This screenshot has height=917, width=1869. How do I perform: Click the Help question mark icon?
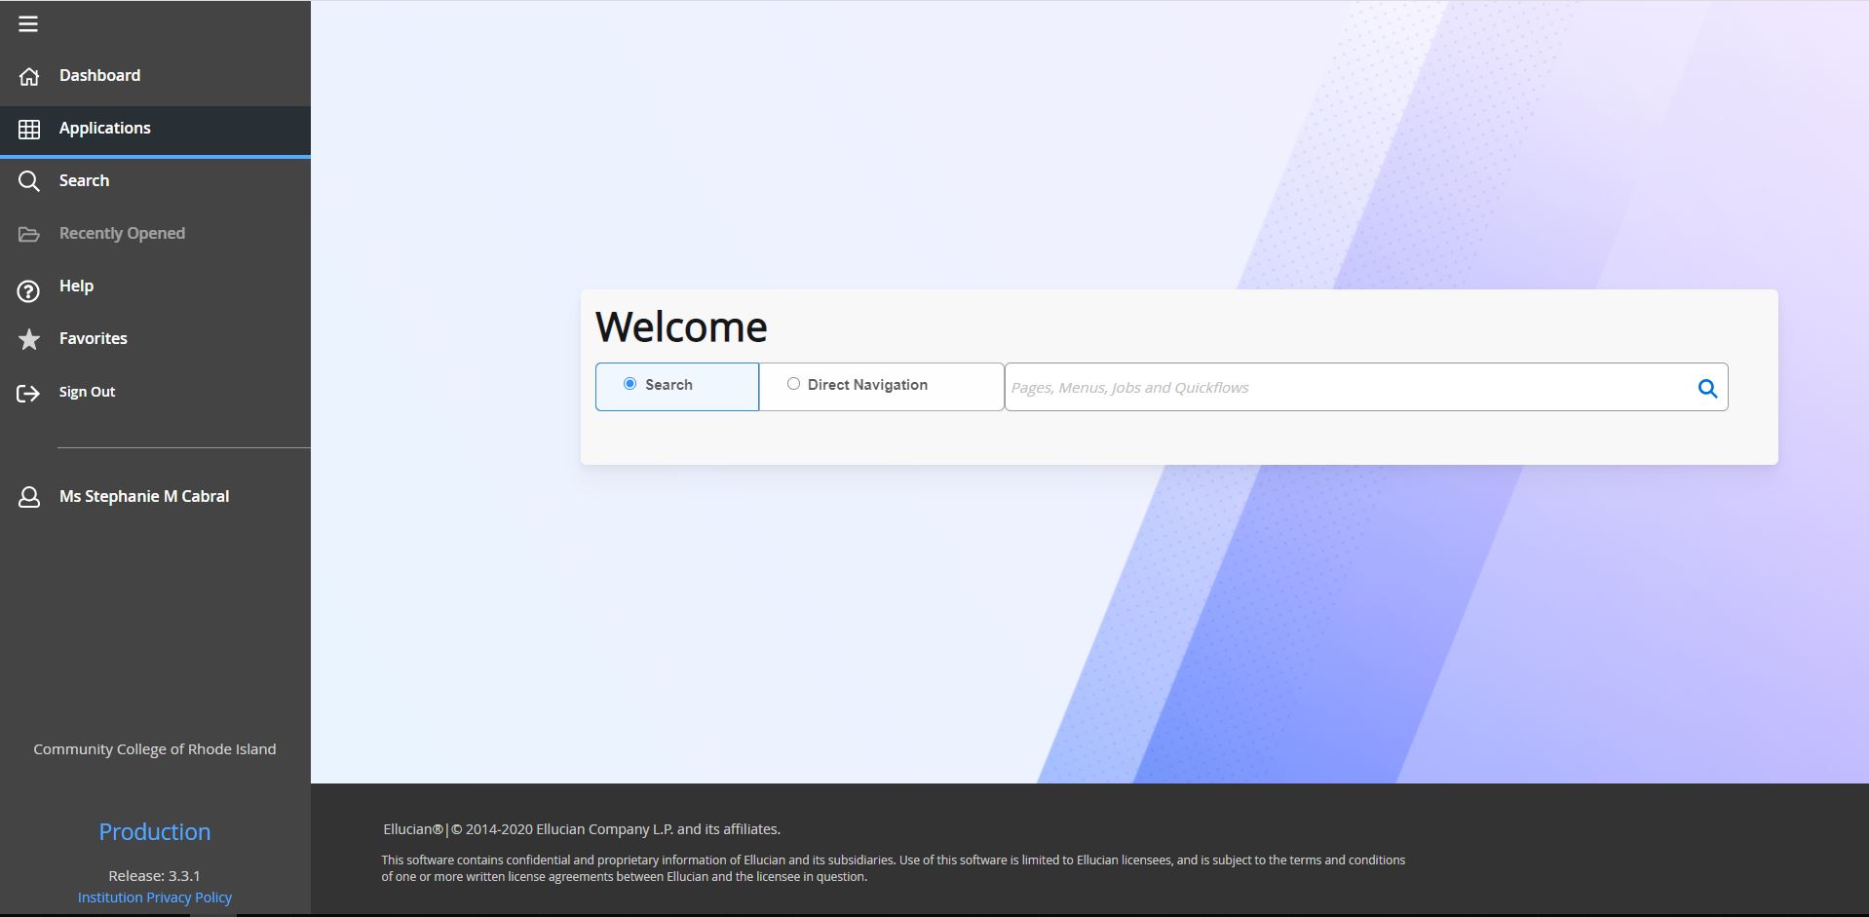(29, 290)
